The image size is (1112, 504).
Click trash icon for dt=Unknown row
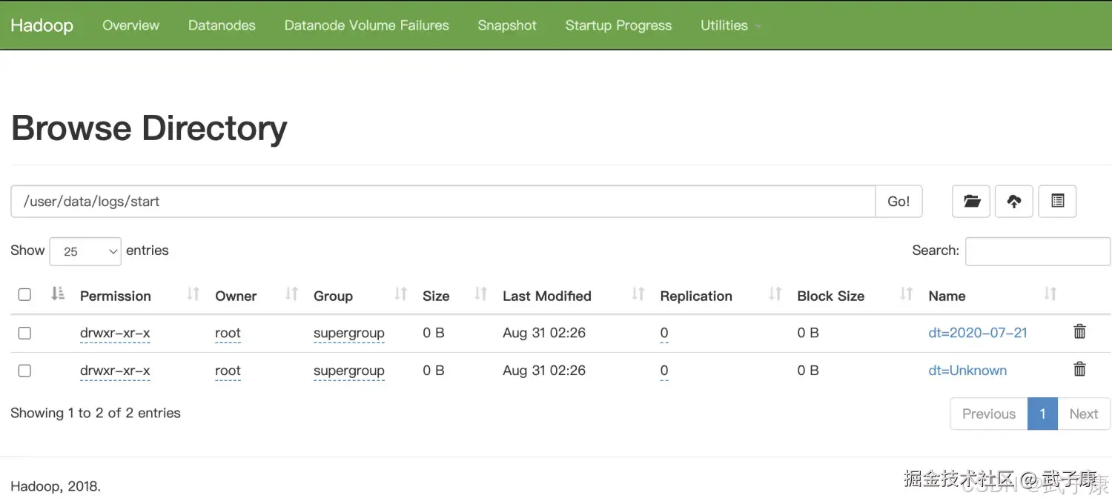[x=1079, y=369]
